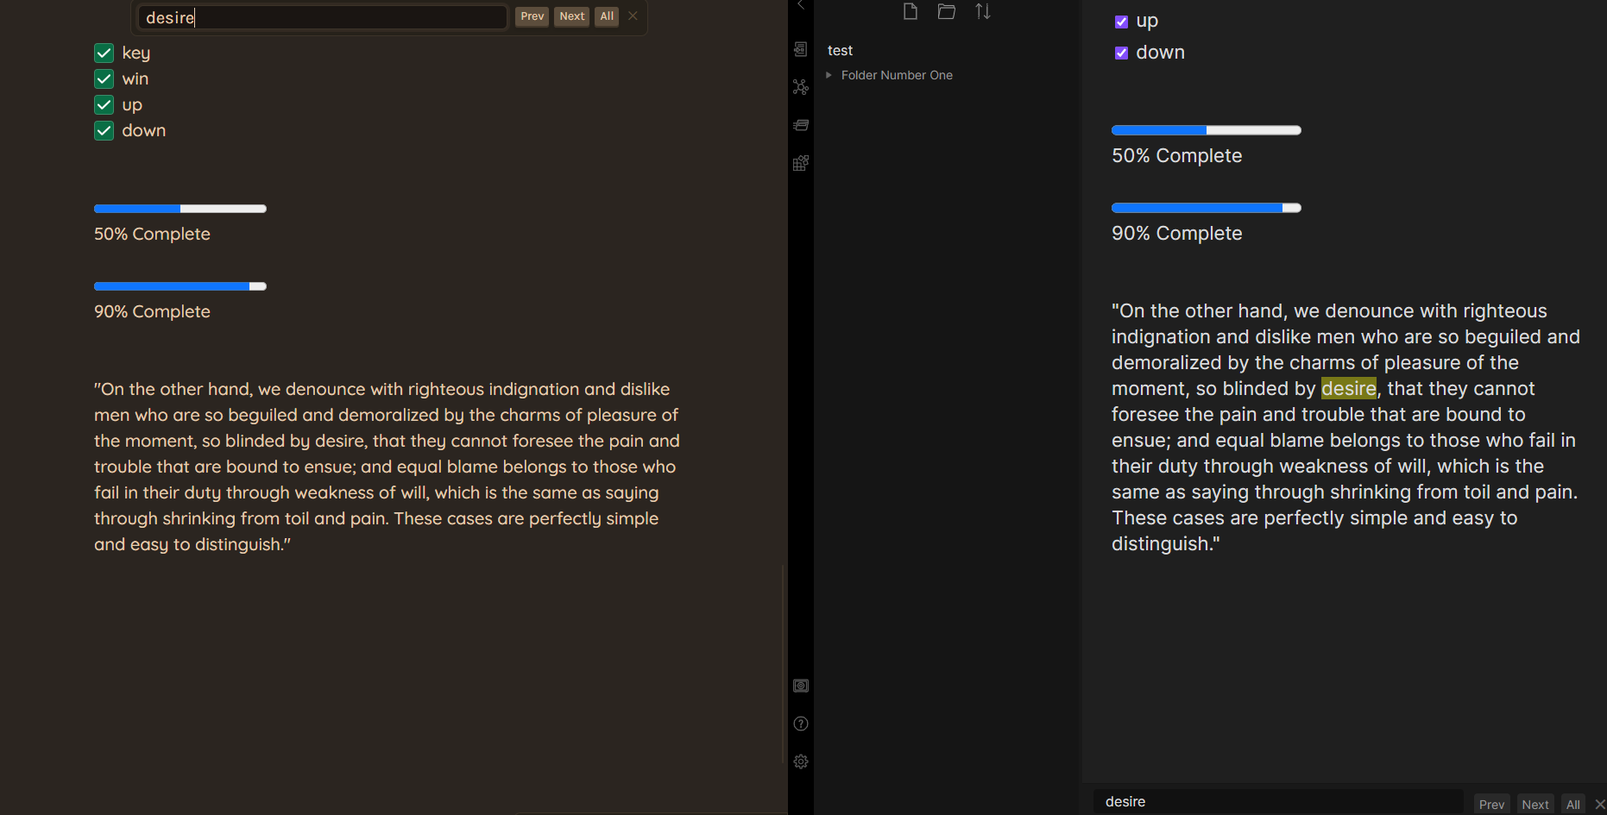This screenshot has width=1607, height=815.
Task: Click the desire search input field
Action: pyautogui.click(x=321, y=16)
